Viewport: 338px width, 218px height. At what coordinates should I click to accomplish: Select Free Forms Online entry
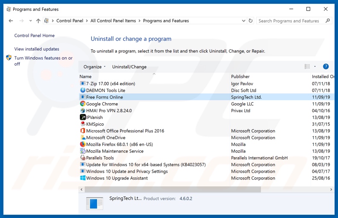coord(104,97)
